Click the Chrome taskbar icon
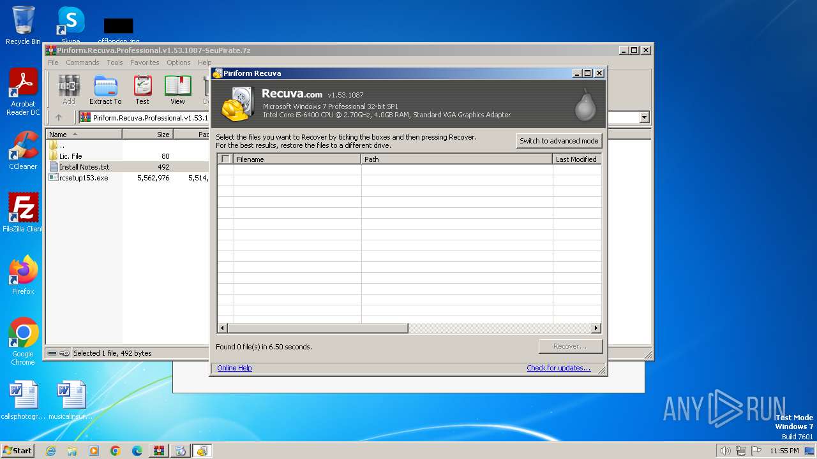817x459 pixels. tap(116, 451)
